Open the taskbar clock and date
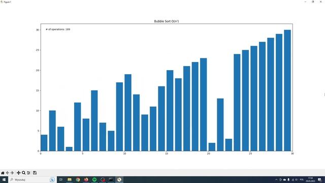Viewport: 325px width, 183px height. (310, 179)
